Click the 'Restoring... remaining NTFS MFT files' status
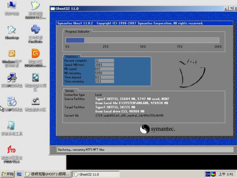 pyautogui.click(x=81, y=150)
